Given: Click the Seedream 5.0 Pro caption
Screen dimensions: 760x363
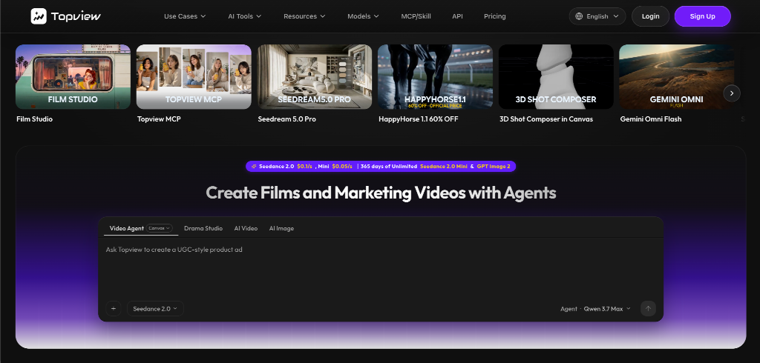Looking at the screenshot, I should point(287,119).
